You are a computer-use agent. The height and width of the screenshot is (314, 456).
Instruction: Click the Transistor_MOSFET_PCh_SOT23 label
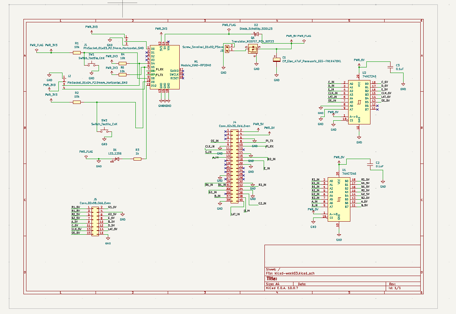(253, 42)
